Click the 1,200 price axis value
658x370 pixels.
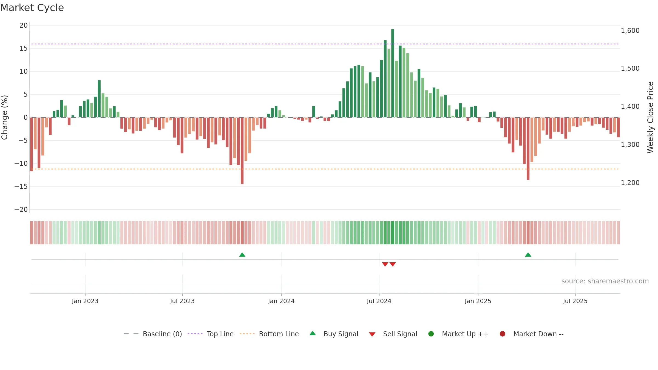tap(630, 183)
